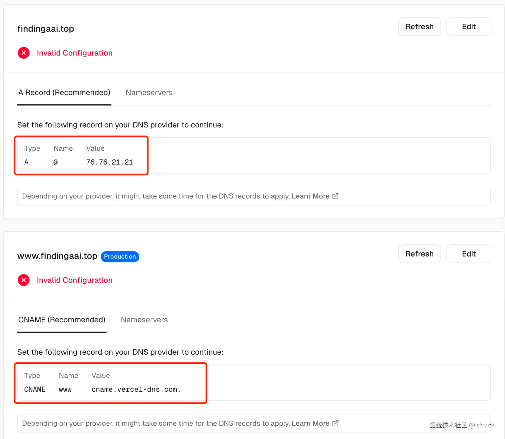Click red error icon for www.findingaai.top
Screen dimensions: 505x439
tap(24, 280)
